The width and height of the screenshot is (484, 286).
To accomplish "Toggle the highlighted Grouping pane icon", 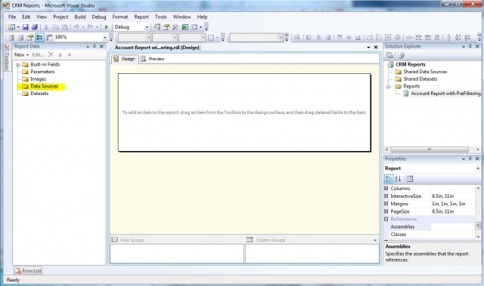I will tap(39, 37).
